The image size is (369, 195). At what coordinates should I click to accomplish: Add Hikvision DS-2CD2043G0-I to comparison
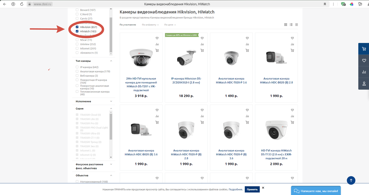(x=202, y=44)
